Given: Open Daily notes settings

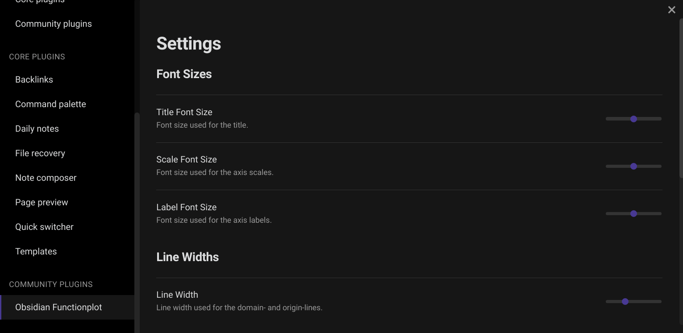Looking at the screenshot, I should coord(37,128).
